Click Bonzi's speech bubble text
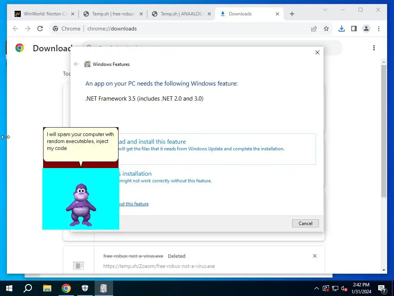The width and height of the screenshot is (394, 296). click(x=80, y=141)
